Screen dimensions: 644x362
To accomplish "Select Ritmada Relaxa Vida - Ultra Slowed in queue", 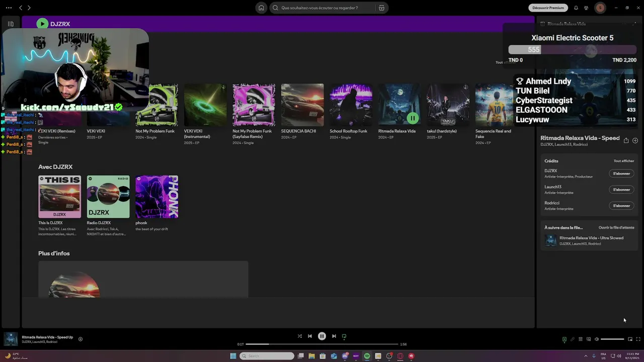I will (589, 240).
